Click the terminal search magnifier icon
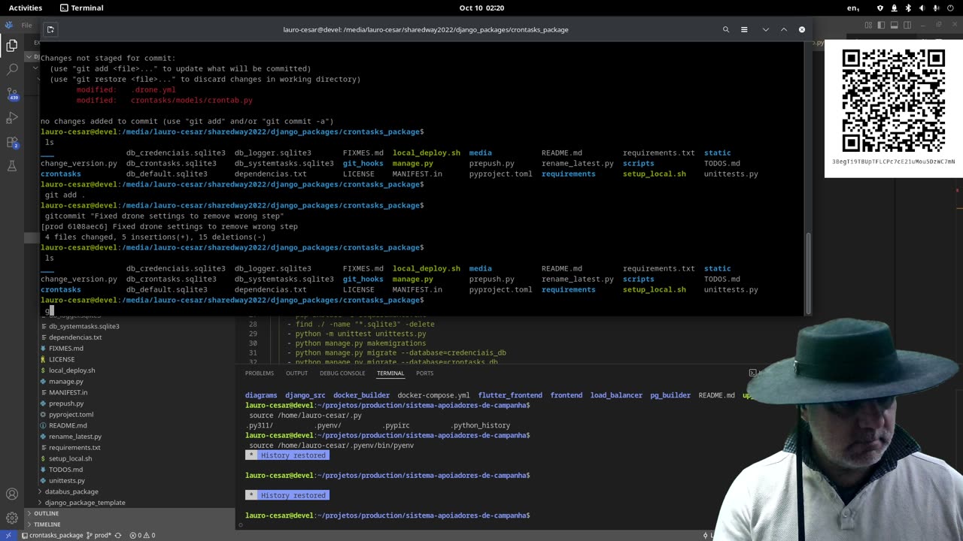 point(726,29)
